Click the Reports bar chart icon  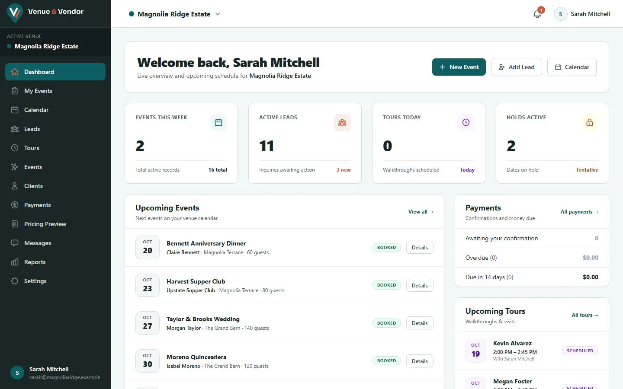(x=15, y=262)
